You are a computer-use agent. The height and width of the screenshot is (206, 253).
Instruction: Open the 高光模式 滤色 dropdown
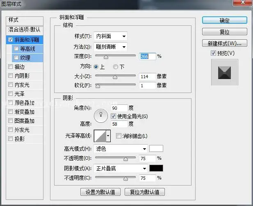click(x=121, y=149)
